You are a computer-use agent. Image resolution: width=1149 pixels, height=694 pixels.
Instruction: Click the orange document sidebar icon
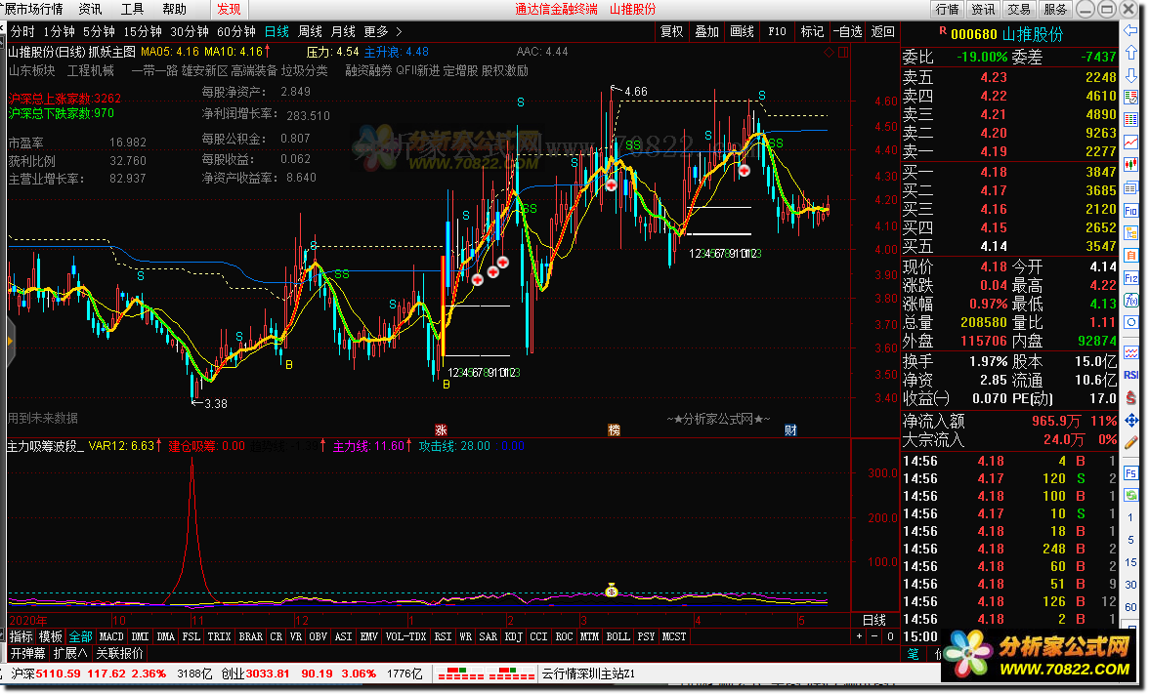(x=1130, y=256)
